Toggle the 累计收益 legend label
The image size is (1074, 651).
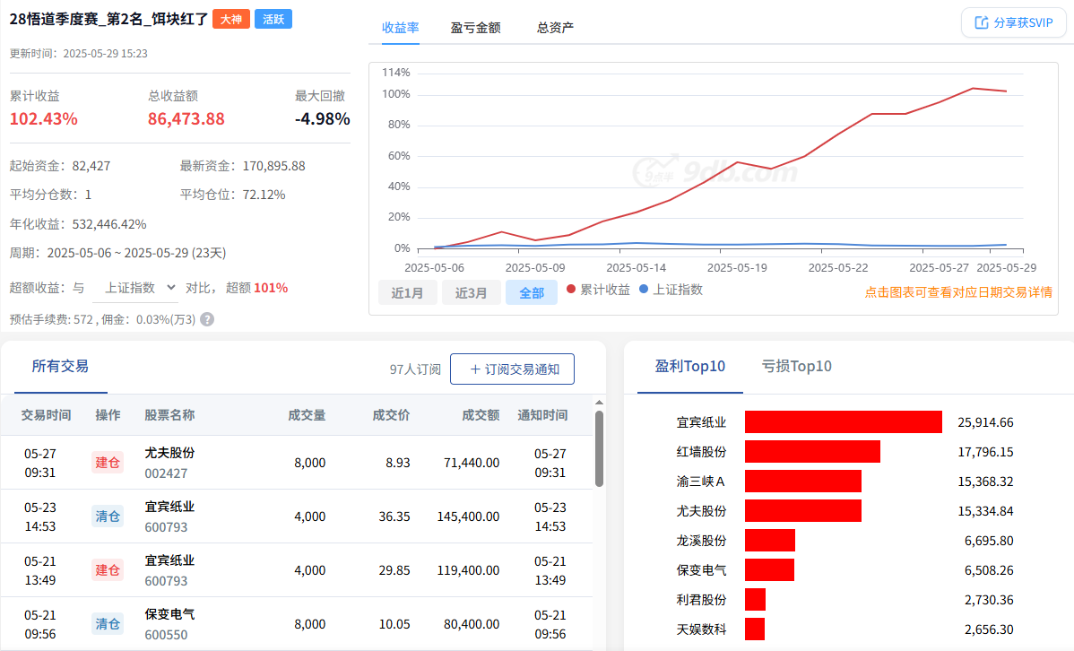coord(605,289)
